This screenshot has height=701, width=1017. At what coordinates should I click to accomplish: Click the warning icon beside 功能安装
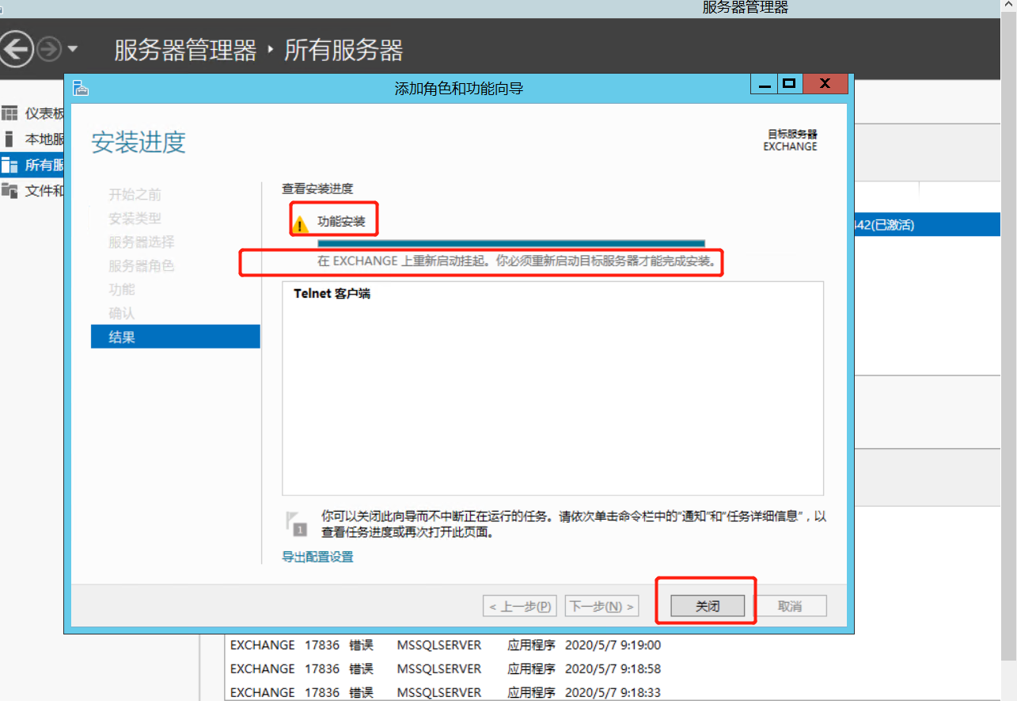(300, 224)
